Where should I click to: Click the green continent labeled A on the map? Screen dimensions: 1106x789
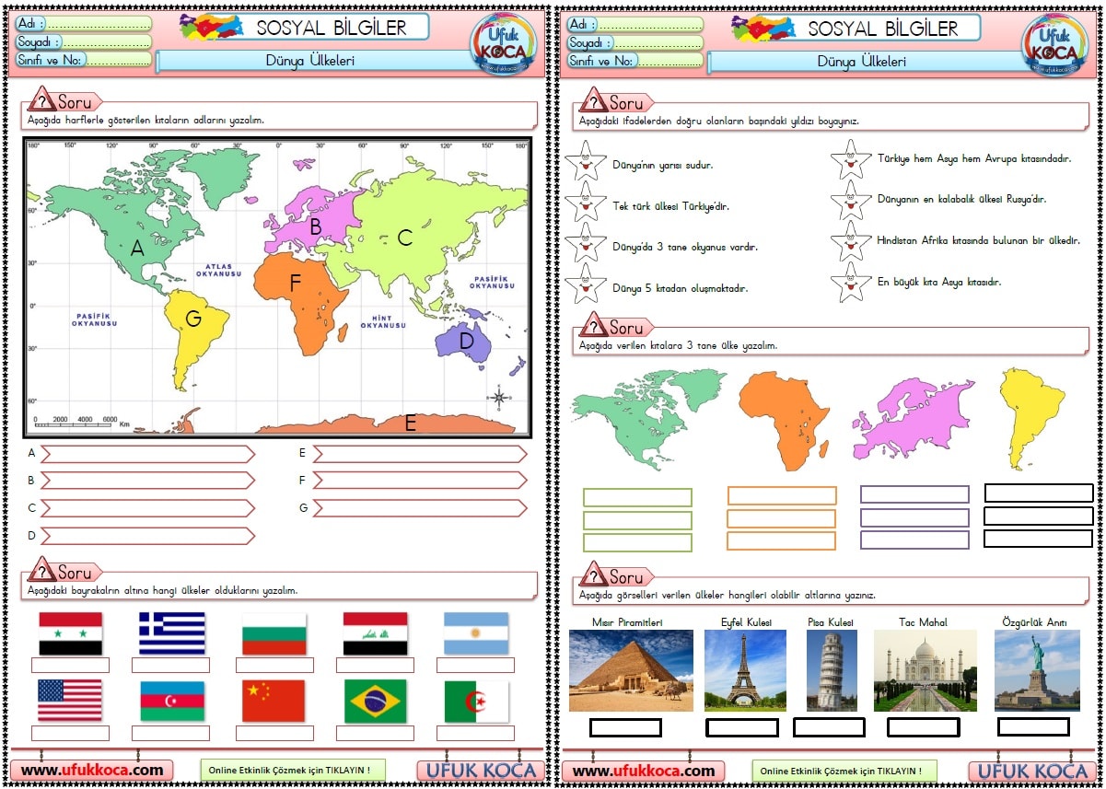pos(138,247)
